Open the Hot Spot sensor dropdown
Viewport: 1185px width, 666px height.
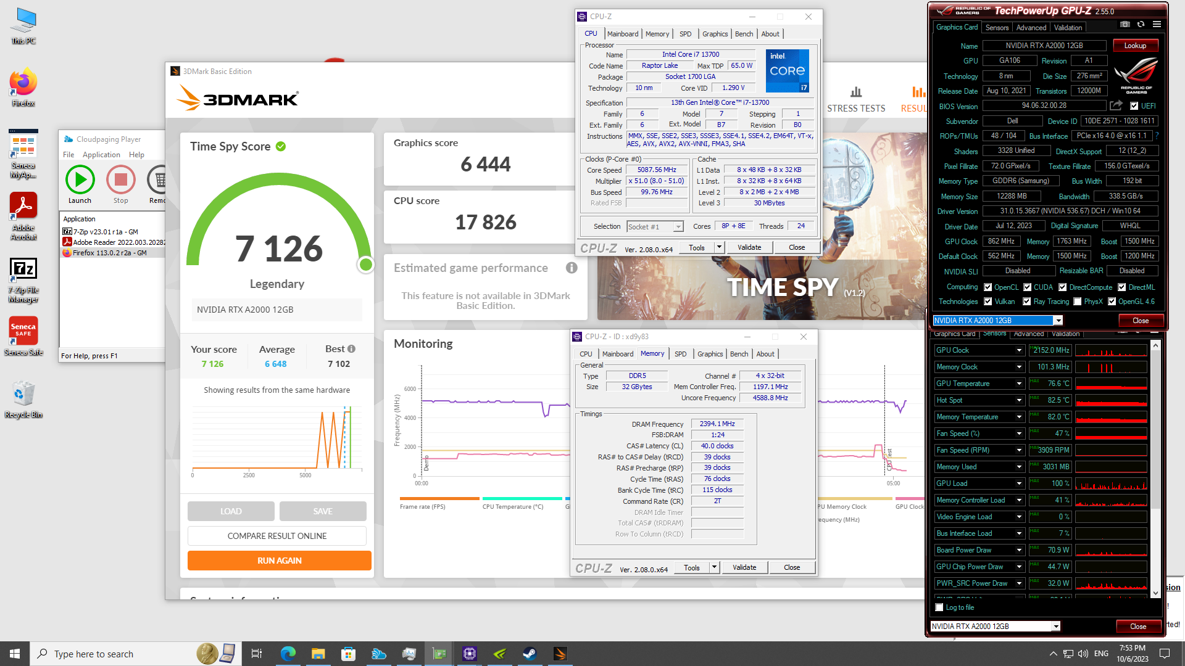(x=1019, y=400)
